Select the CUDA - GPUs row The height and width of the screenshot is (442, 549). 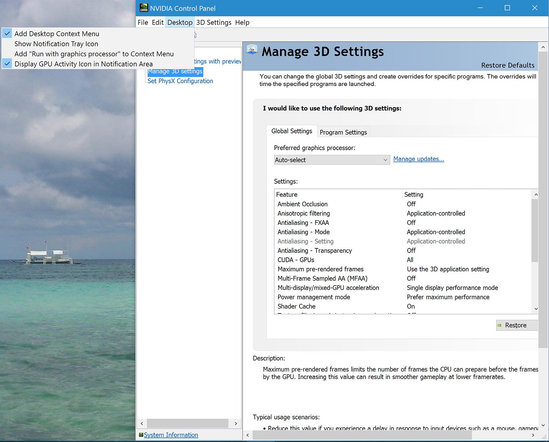pos(404,260)
